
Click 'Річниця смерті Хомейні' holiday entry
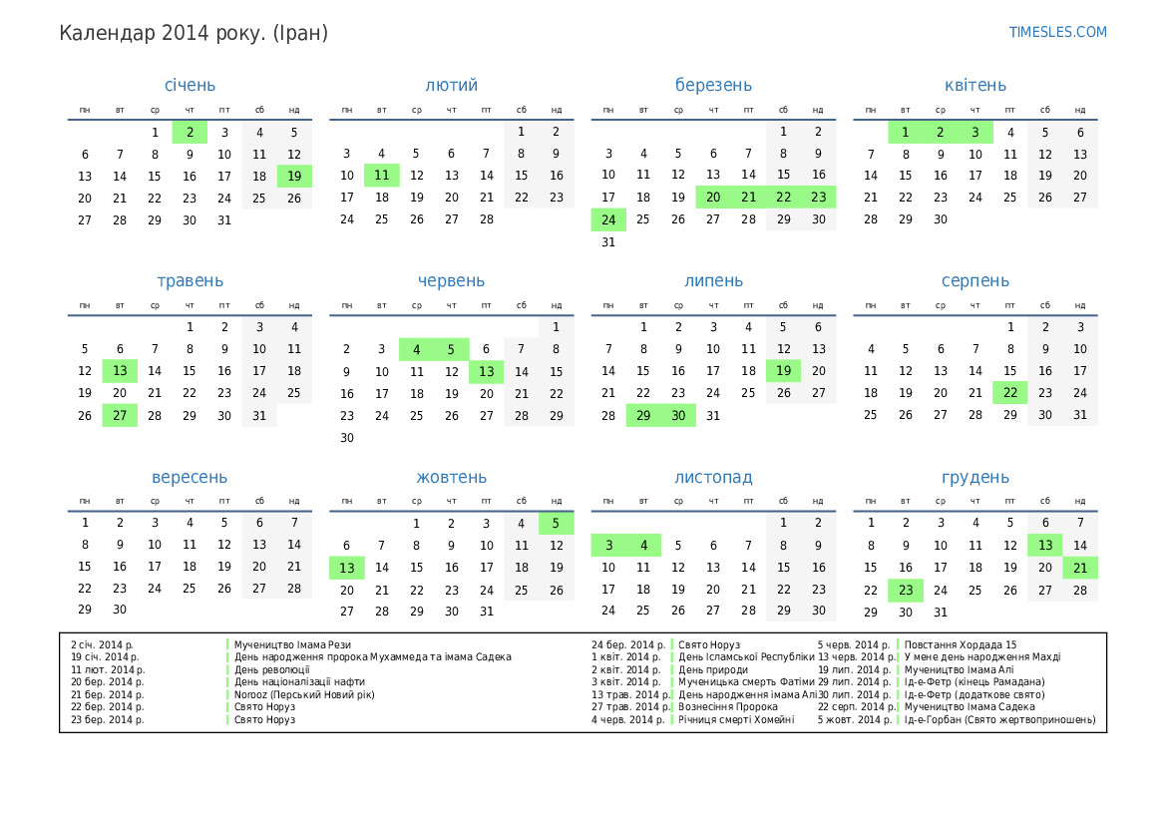pos(736,719)
